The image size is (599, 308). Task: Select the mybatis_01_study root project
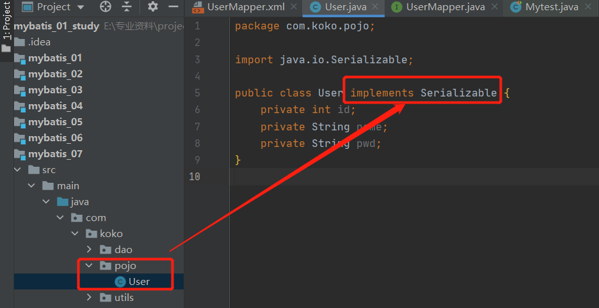coord(56,26)
